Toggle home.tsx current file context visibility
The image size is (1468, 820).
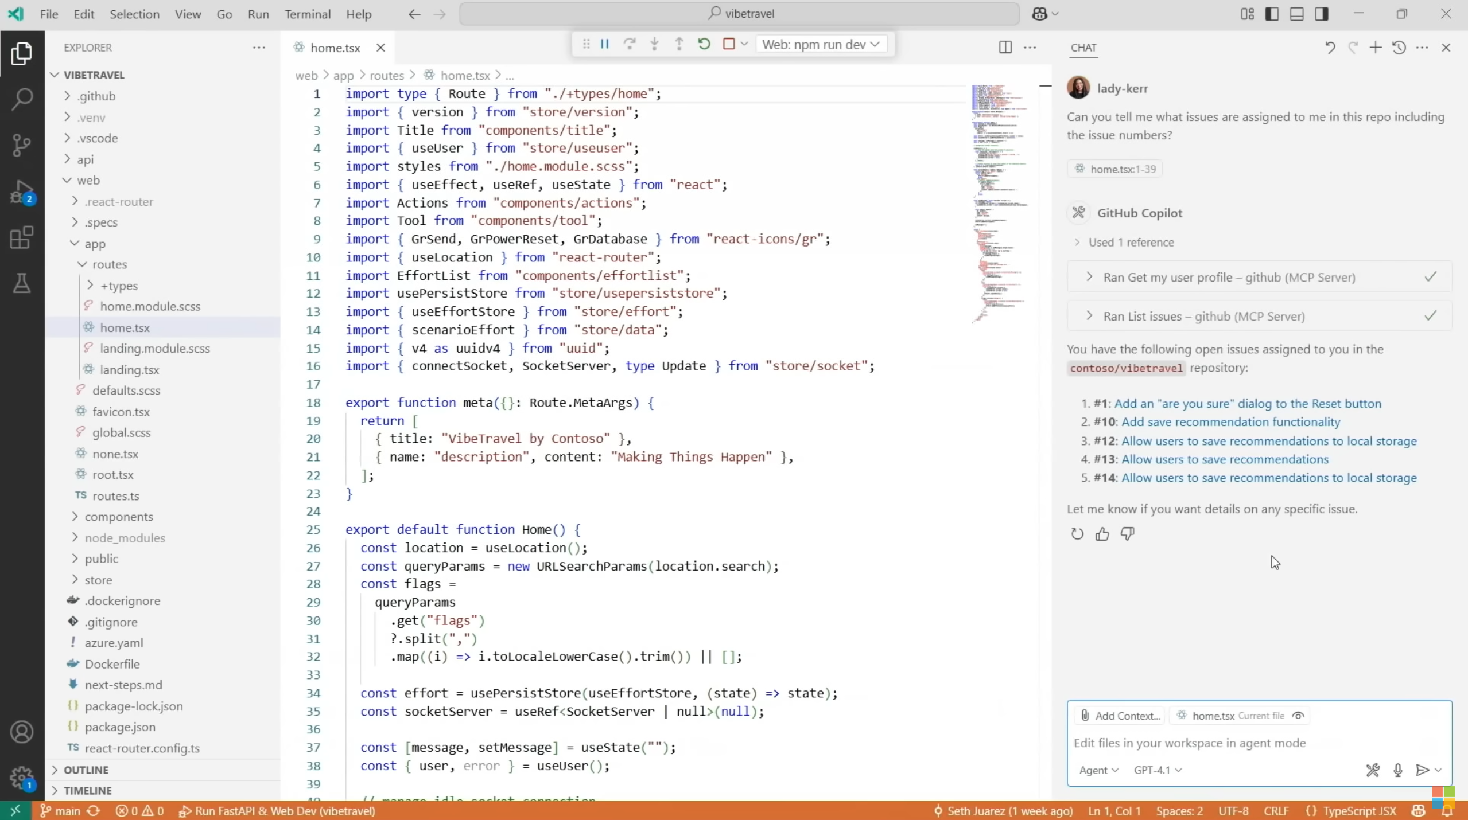coord(1298,716)
